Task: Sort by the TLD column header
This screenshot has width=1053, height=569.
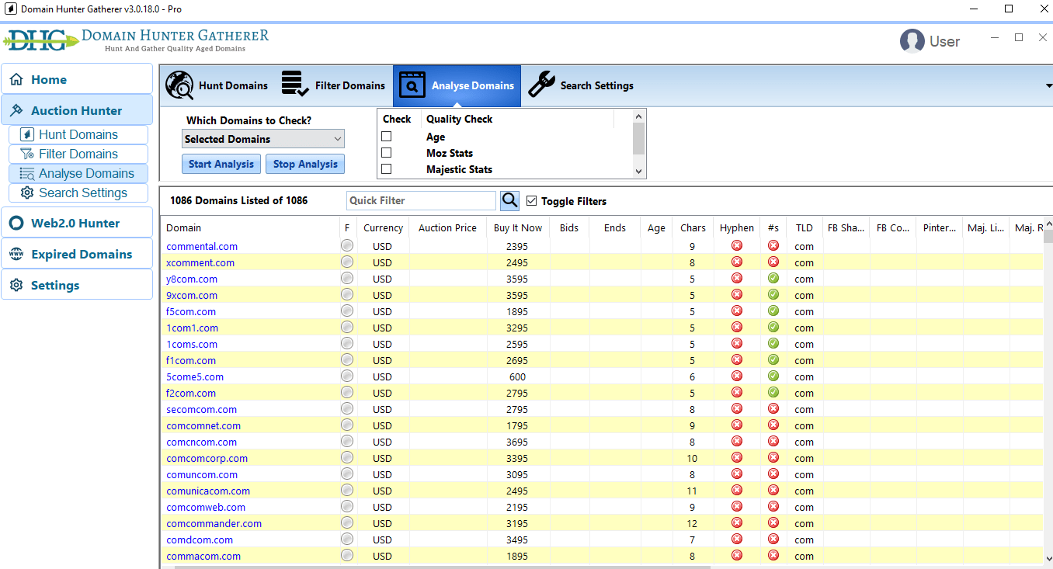Action: (x=805, y=227)
